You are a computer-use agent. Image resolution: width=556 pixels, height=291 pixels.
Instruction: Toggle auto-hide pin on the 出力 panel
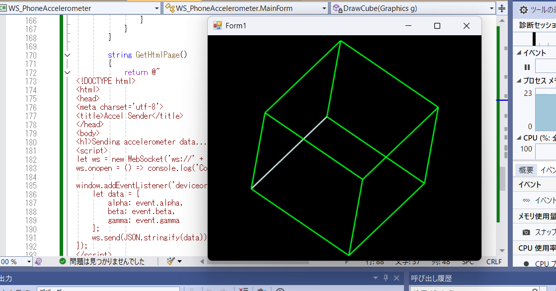point(386,278)
